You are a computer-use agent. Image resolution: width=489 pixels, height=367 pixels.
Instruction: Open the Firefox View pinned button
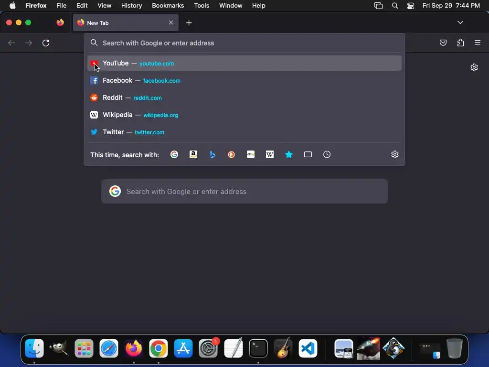[x=60, y=22]
